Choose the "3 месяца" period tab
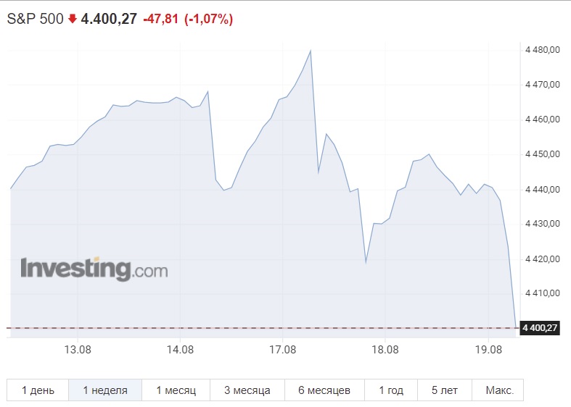 click(247, 390)
